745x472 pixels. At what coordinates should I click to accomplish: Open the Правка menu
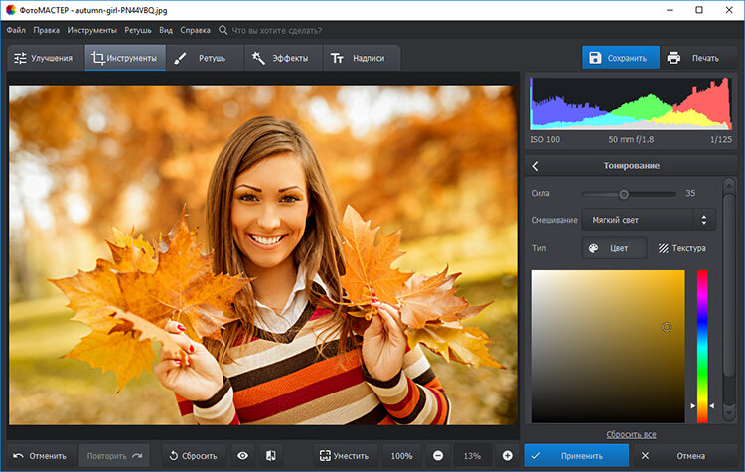pos(46,30)
